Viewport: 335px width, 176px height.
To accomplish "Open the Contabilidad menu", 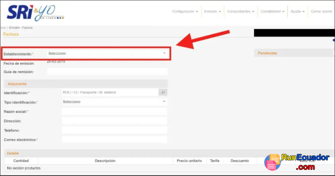I will (x=272, y=11).
